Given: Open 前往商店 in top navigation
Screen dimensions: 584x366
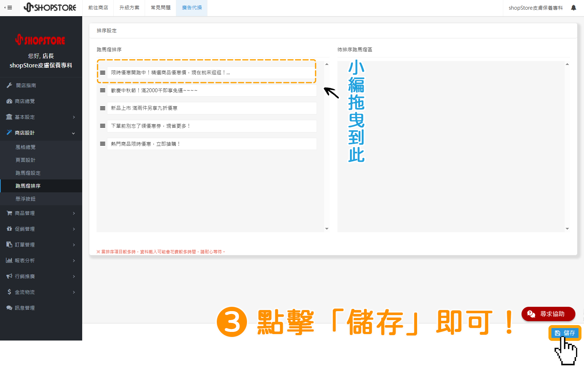Looking at the screenshot, I should (98, 8).
